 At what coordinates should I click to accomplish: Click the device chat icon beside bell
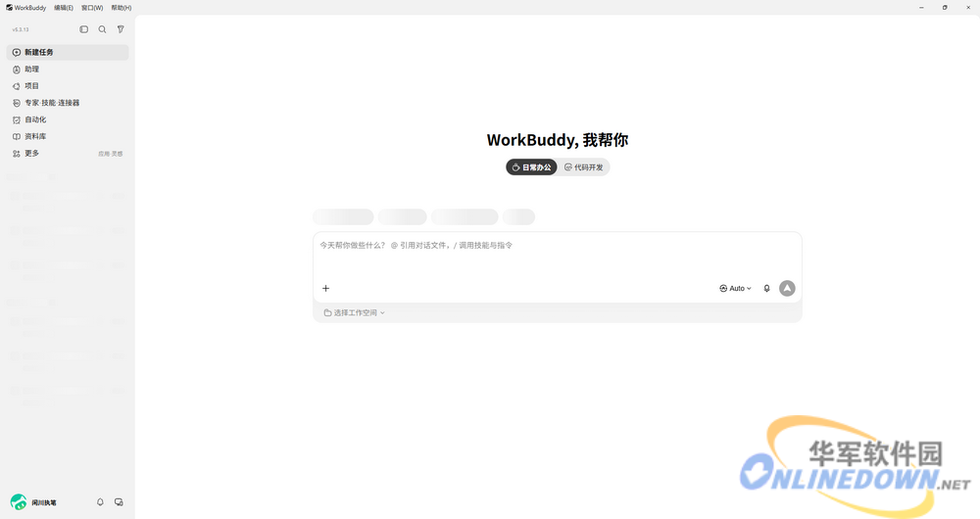coord(119,502)
